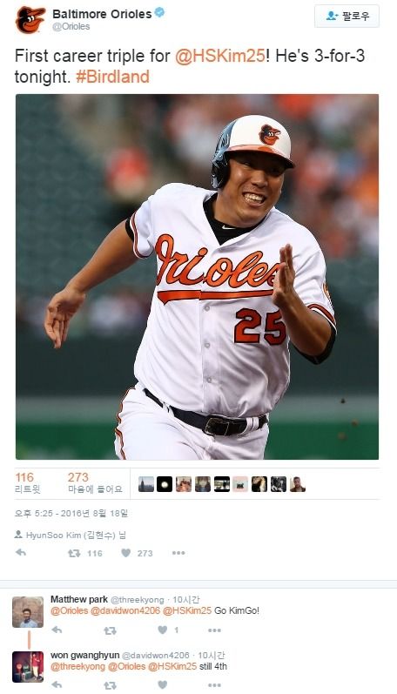Retweet the main tweet showing 116
This screenshot has height=694, width=397.
pyautogui.click(x=84, y=553)
